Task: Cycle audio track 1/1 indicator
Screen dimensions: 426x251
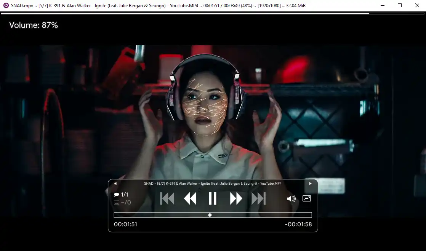Action: click(x=122, y=195)
